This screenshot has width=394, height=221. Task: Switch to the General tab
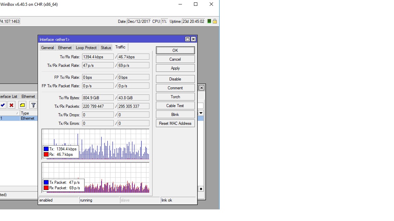point(48,48)
